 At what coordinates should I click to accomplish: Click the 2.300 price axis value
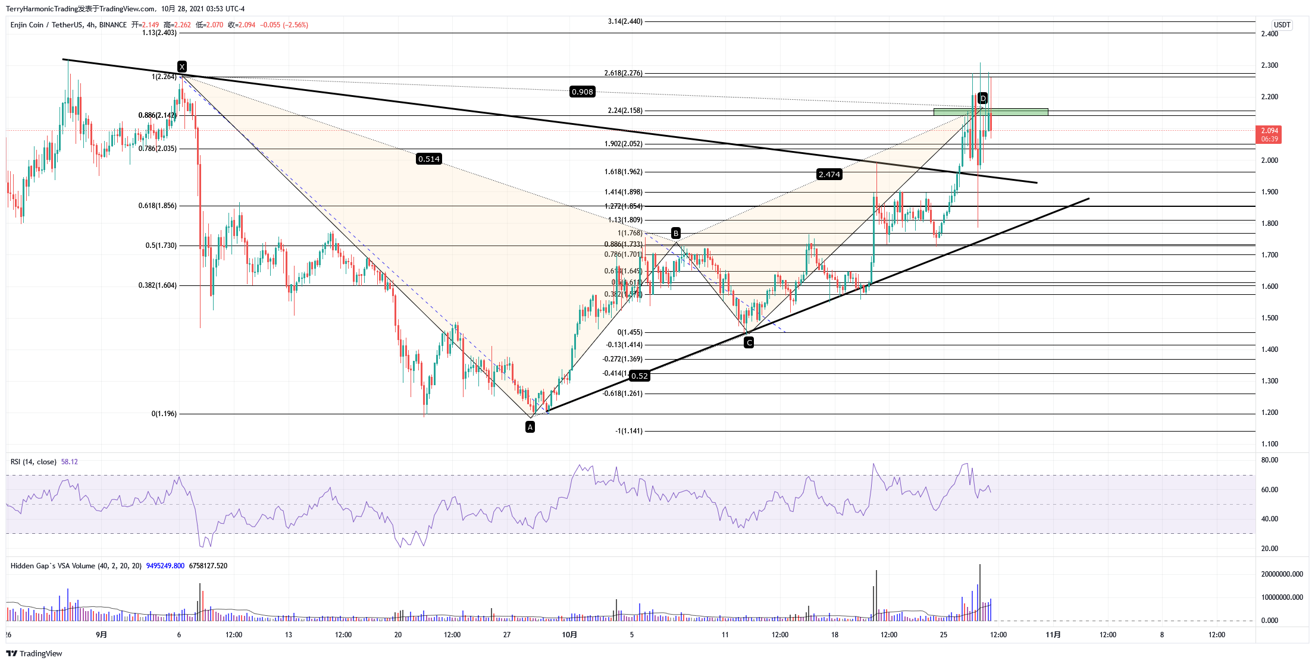(1269, 65)
